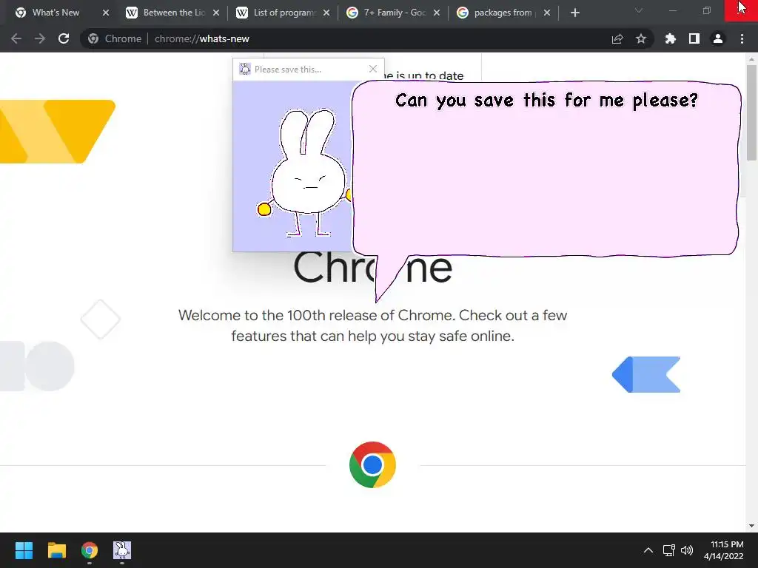The width and height of the screenshot is (758, 568).
Task: Open Chrome's three-dot menu
Action: (x=742, y=38)
